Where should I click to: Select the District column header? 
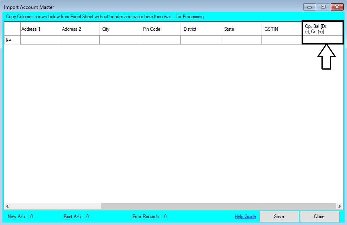click(201, 29)
